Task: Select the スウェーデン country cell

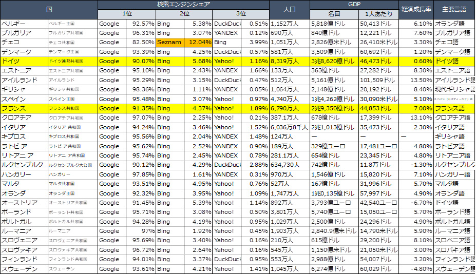Action: (x=24, y=269)
